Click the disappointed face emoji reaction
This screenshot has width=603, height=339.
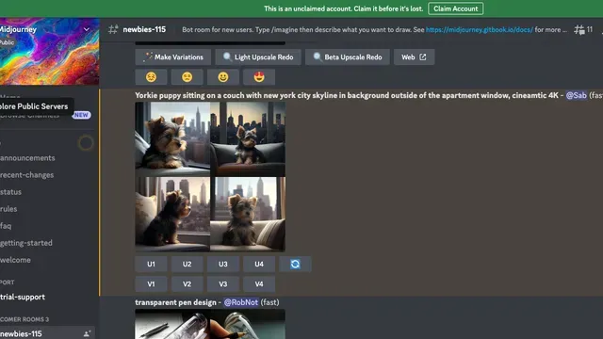[187, 77]
